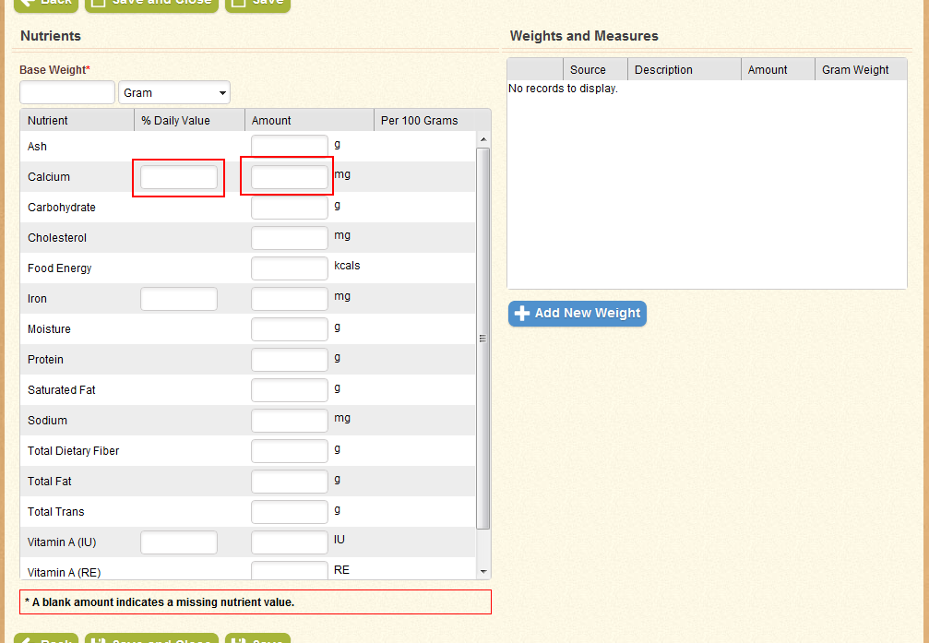
Task: Select the Sodium amount input box
Action: 289,421
